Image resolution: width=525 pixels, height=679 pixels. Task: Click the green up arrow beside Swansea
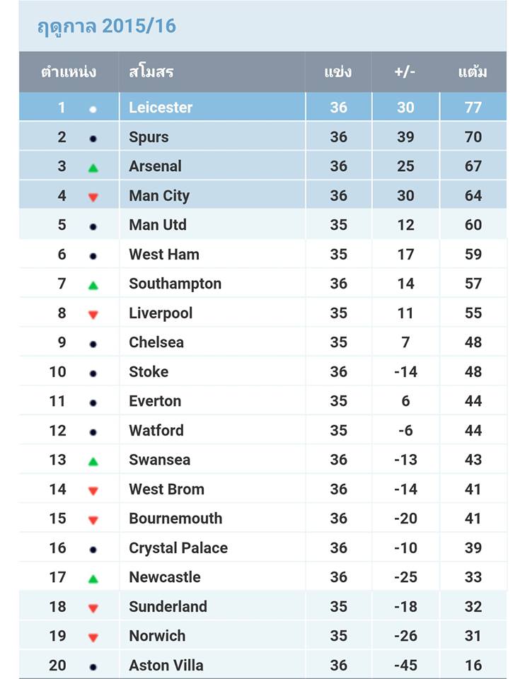pos(93,462)
